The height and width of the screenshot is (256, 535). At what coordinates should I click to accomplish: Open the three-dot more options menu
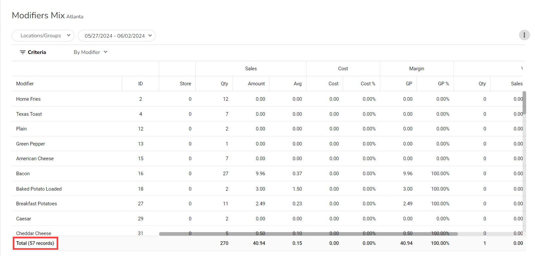[524, 35]
